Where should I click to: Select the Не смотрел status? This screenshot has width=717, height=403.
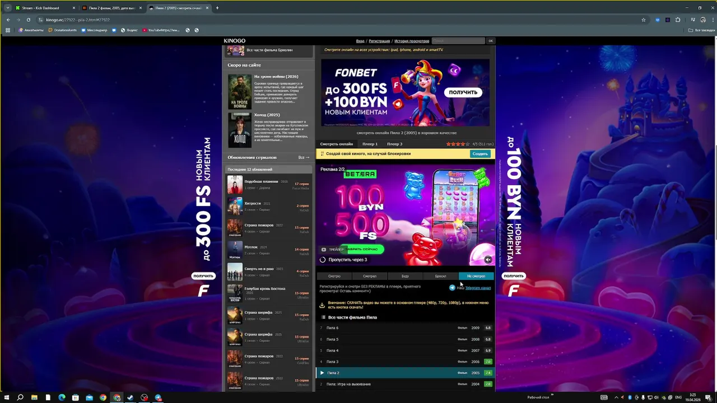tap(476, 276)
